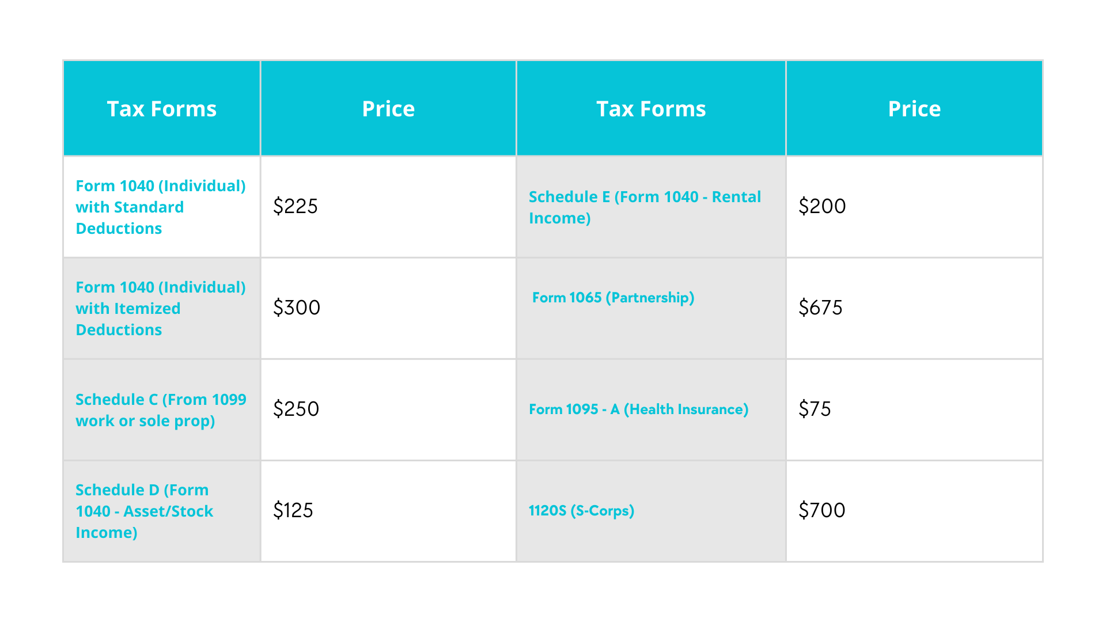This screenshot has width=1106, height=622.
Task: Select Form 1095 - A Health Insurance link
Action: coord(638,409)
